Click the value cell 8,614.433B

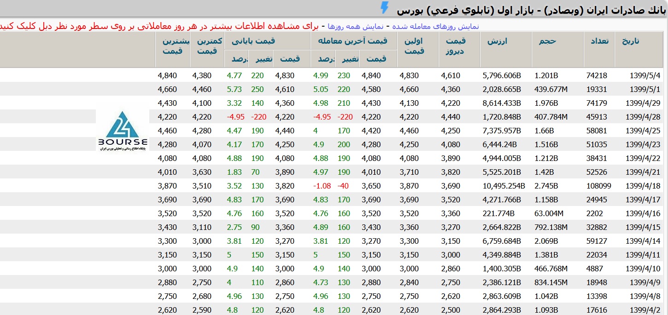502,103
